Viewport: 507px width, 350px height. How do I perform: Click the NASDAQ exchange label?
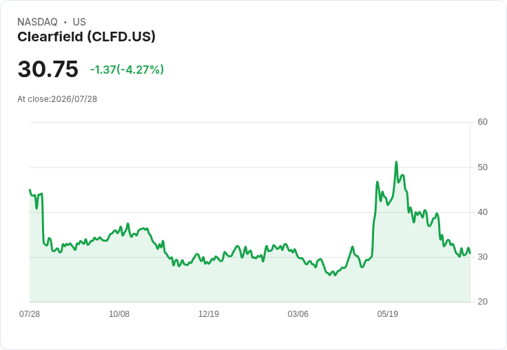(x=37, y=22)
